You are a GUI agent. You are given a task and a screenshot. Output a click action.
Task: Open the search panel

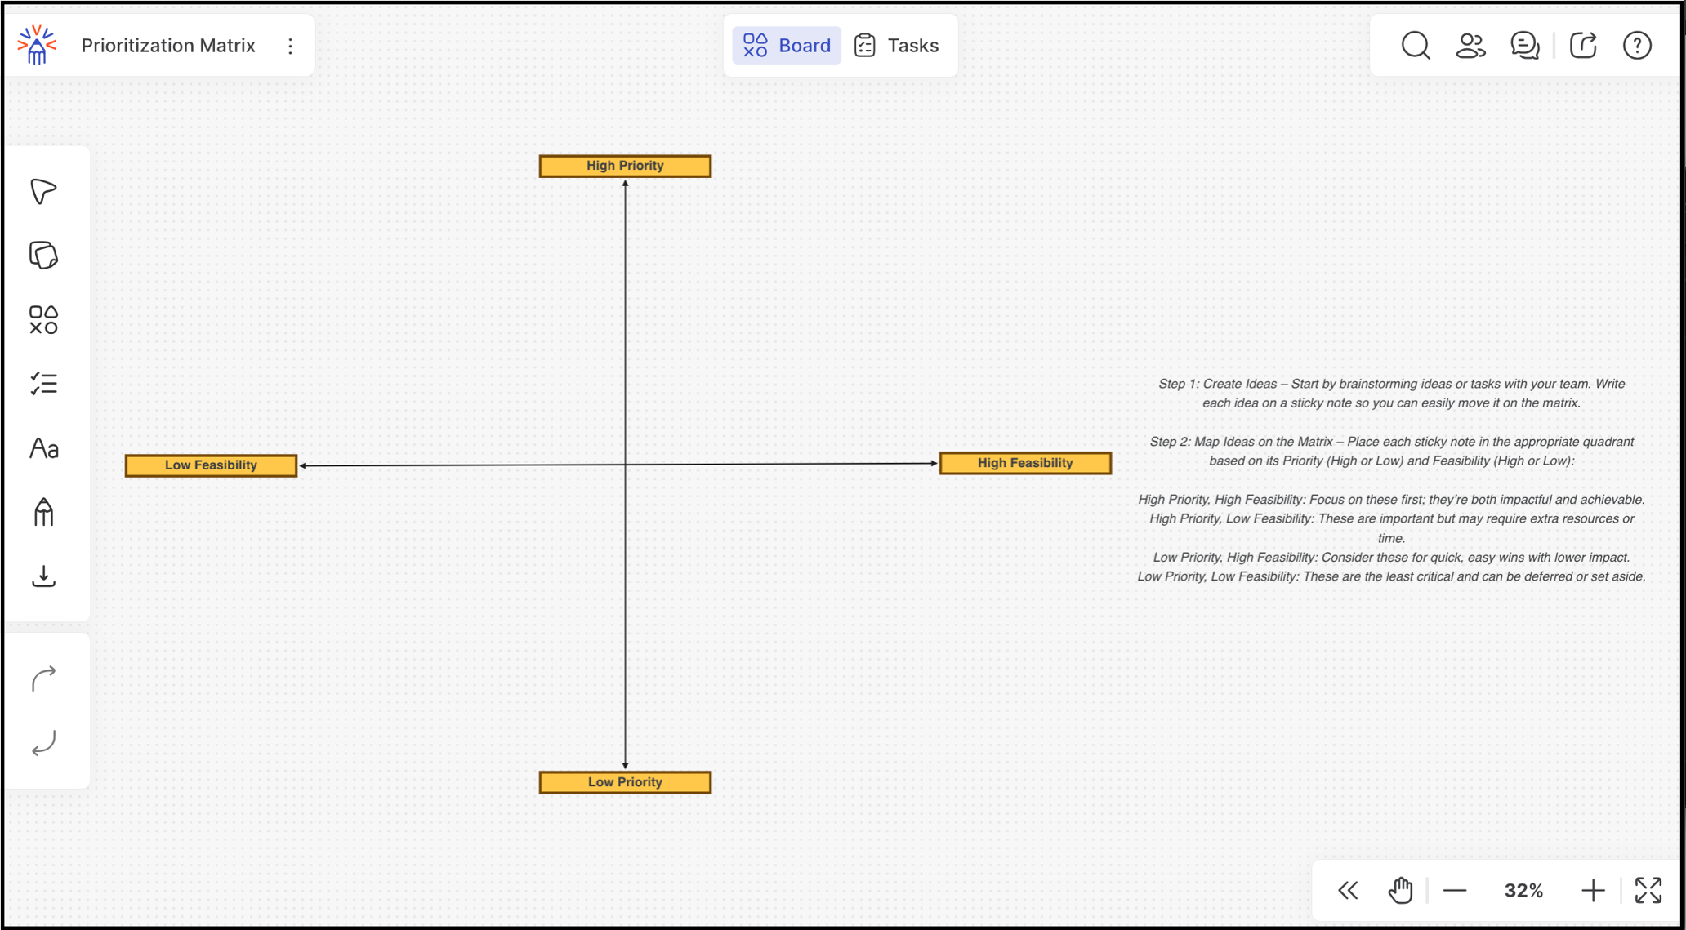point(1416,46)
